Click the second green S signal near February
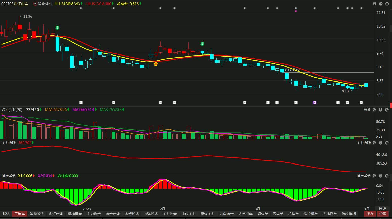392x219 pixels. coord(202,44)
